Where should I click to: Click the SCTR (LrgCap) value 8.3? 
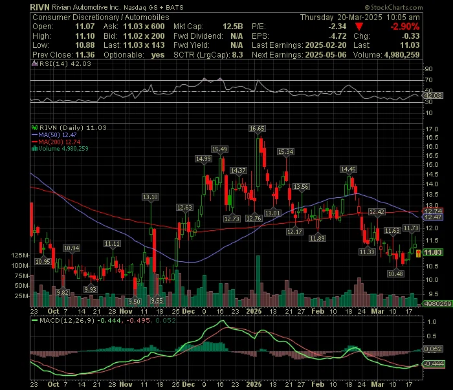click(x=238, y=55)
